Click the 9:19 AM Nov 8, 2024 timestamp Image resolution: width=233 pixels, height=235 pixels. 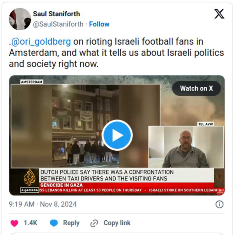pyautogui.click(x=43, y=204)
